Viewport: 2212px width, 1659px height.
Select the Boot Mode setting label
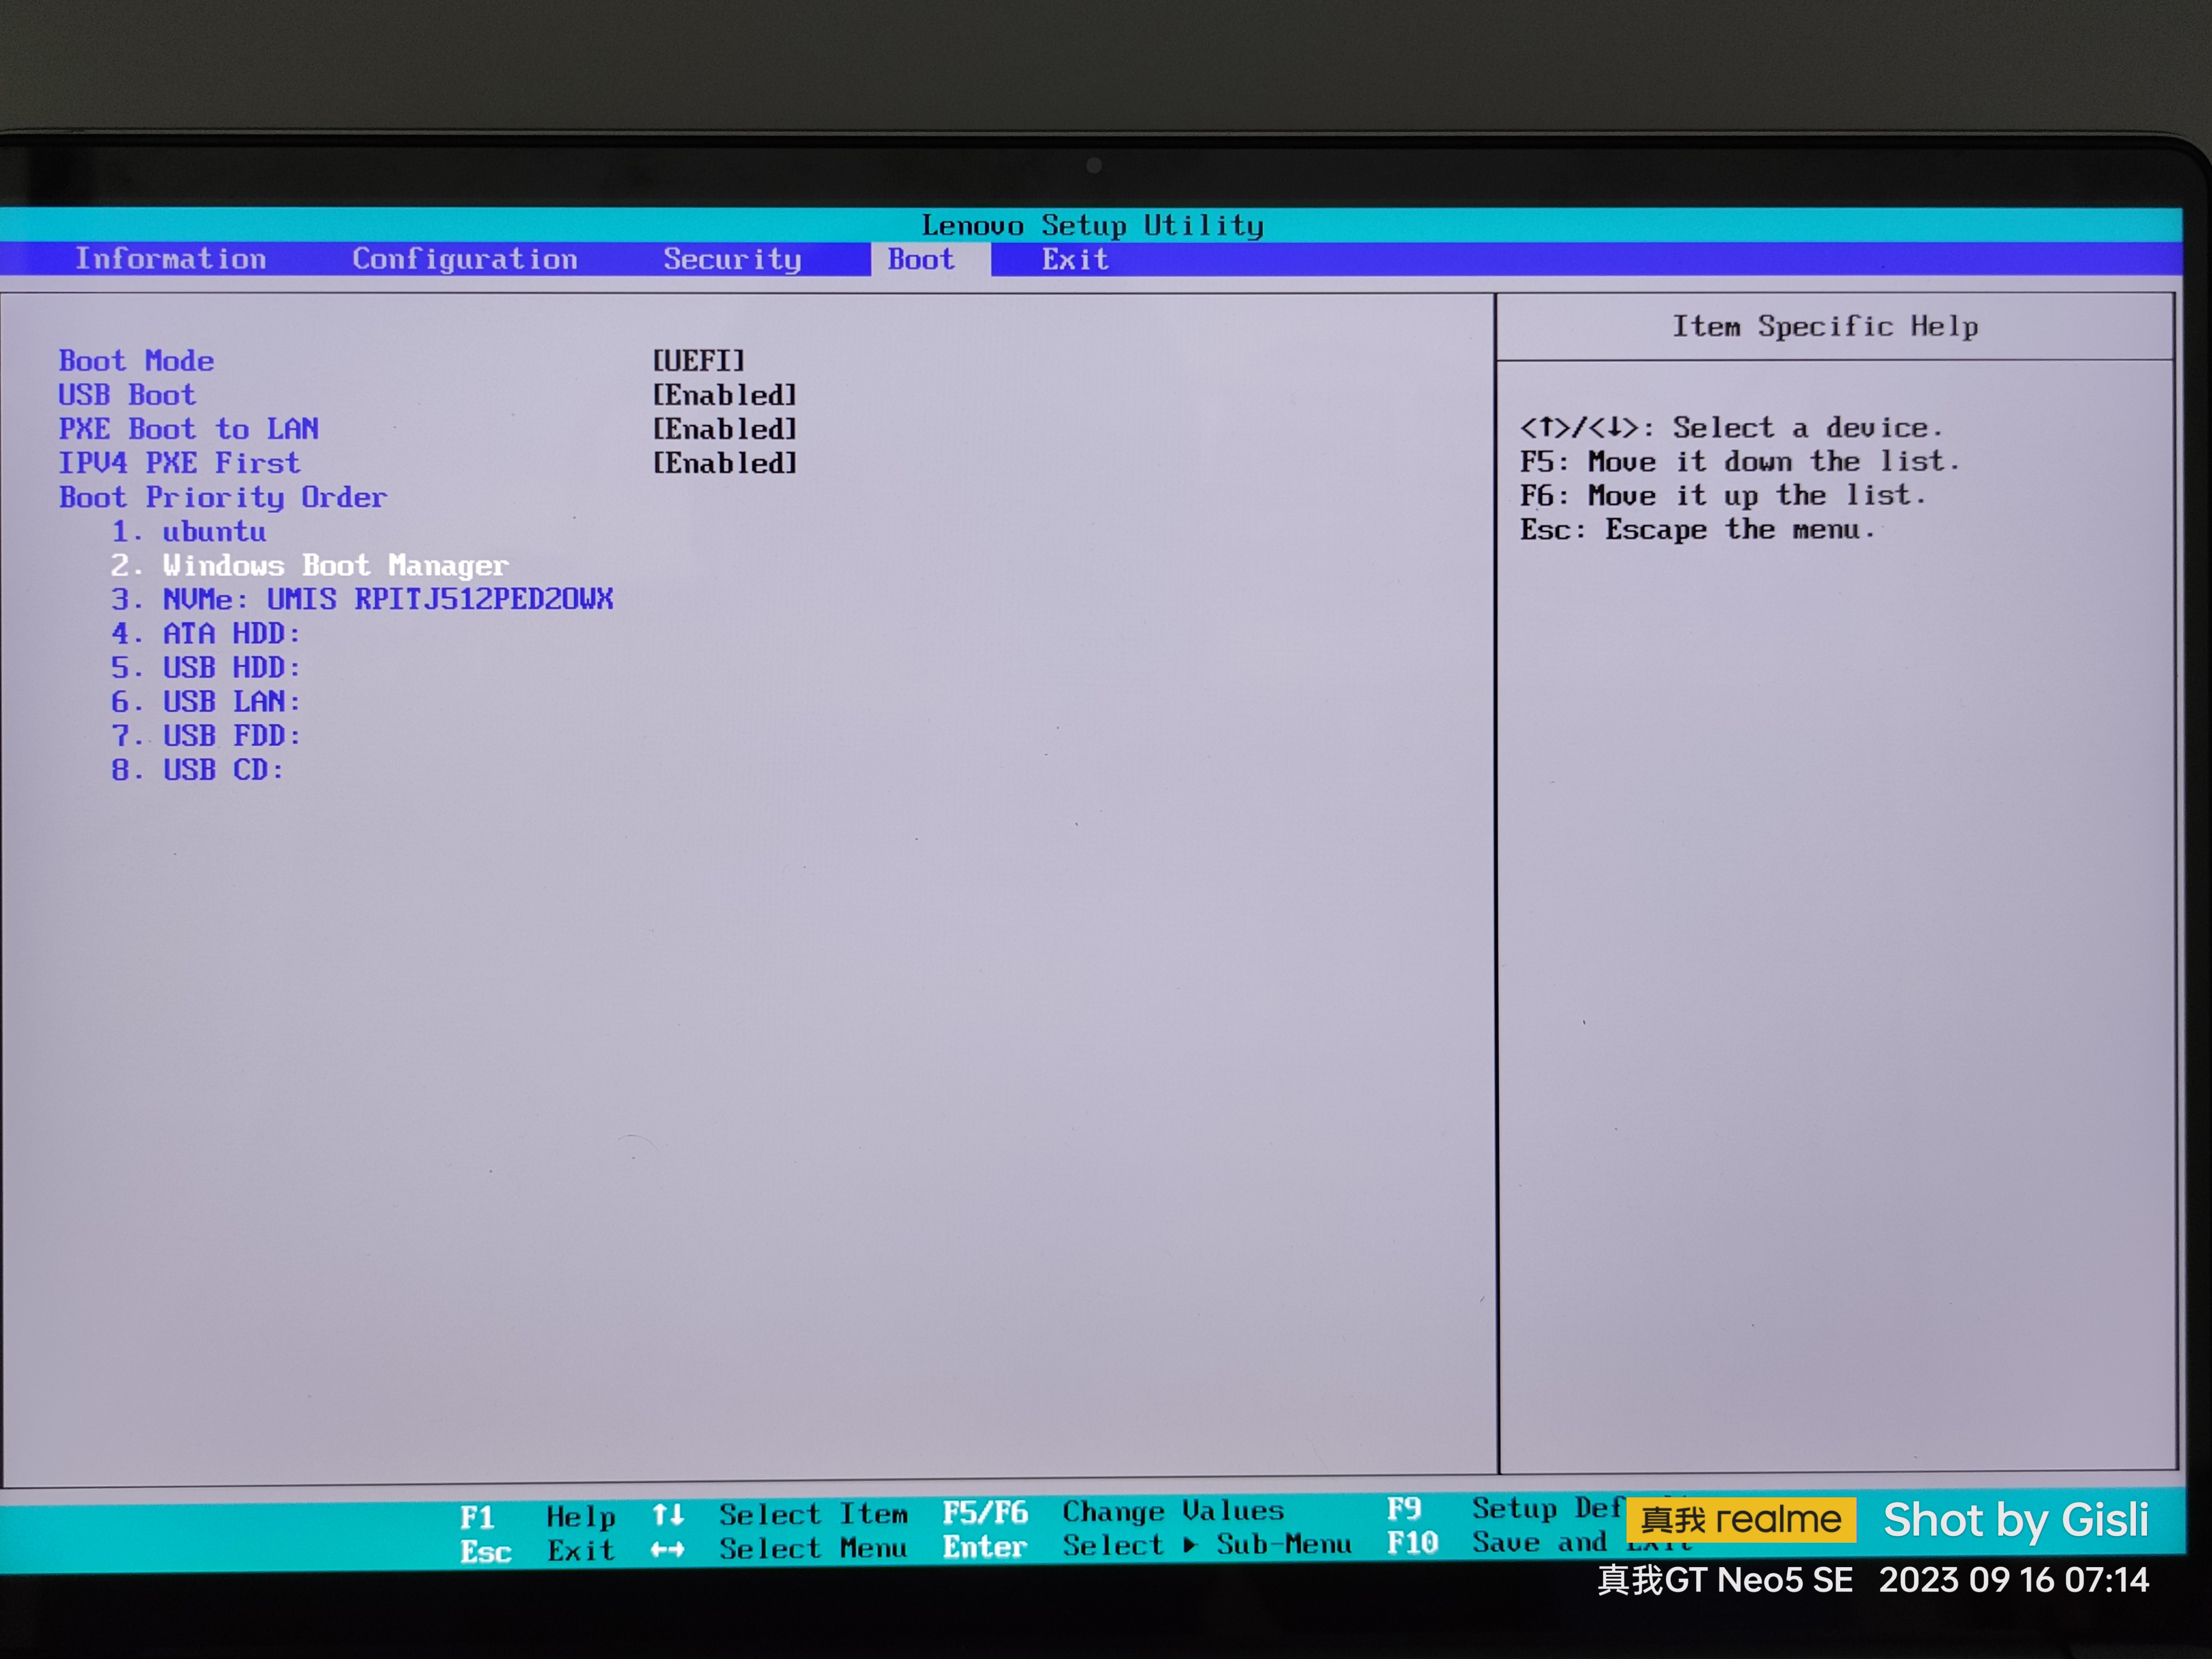click(136, 361)
